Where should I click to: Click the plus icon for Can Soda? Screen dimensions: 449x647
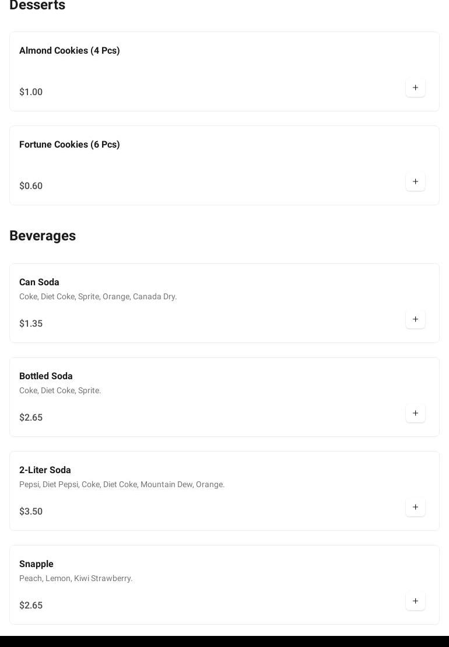point(415,319)
